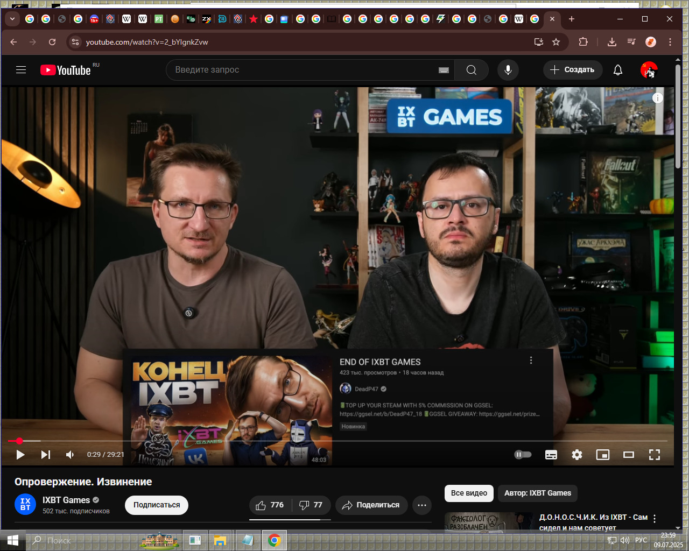Mute the video volume
The image size is (689, 551).
pyautogui.click(x=70, y=455)
